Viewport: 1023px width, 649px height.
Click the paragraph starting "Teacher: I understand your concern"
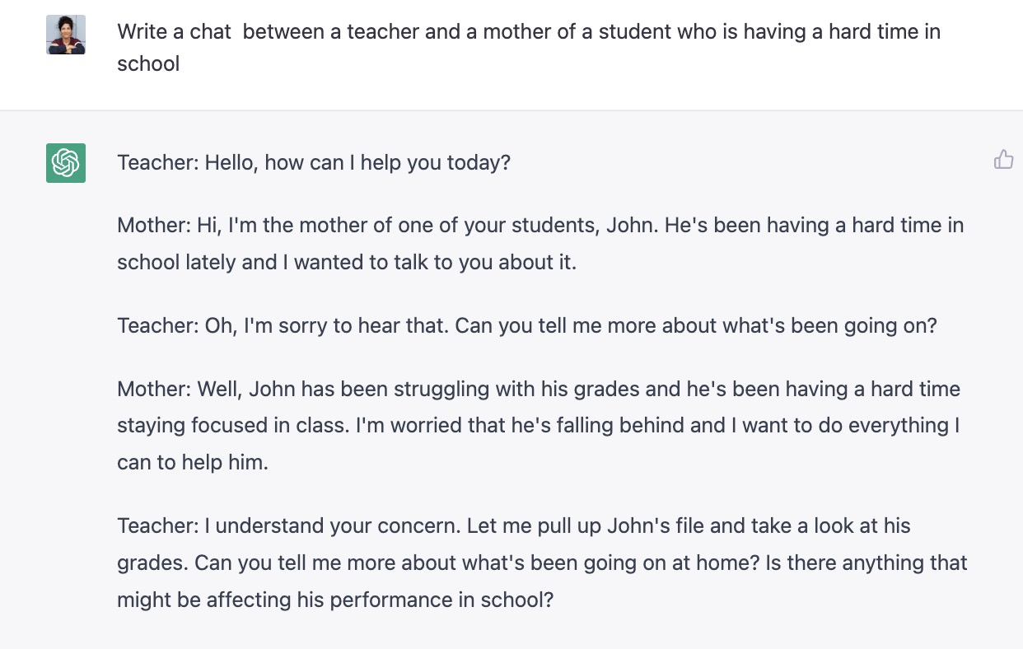coord(541,563)
